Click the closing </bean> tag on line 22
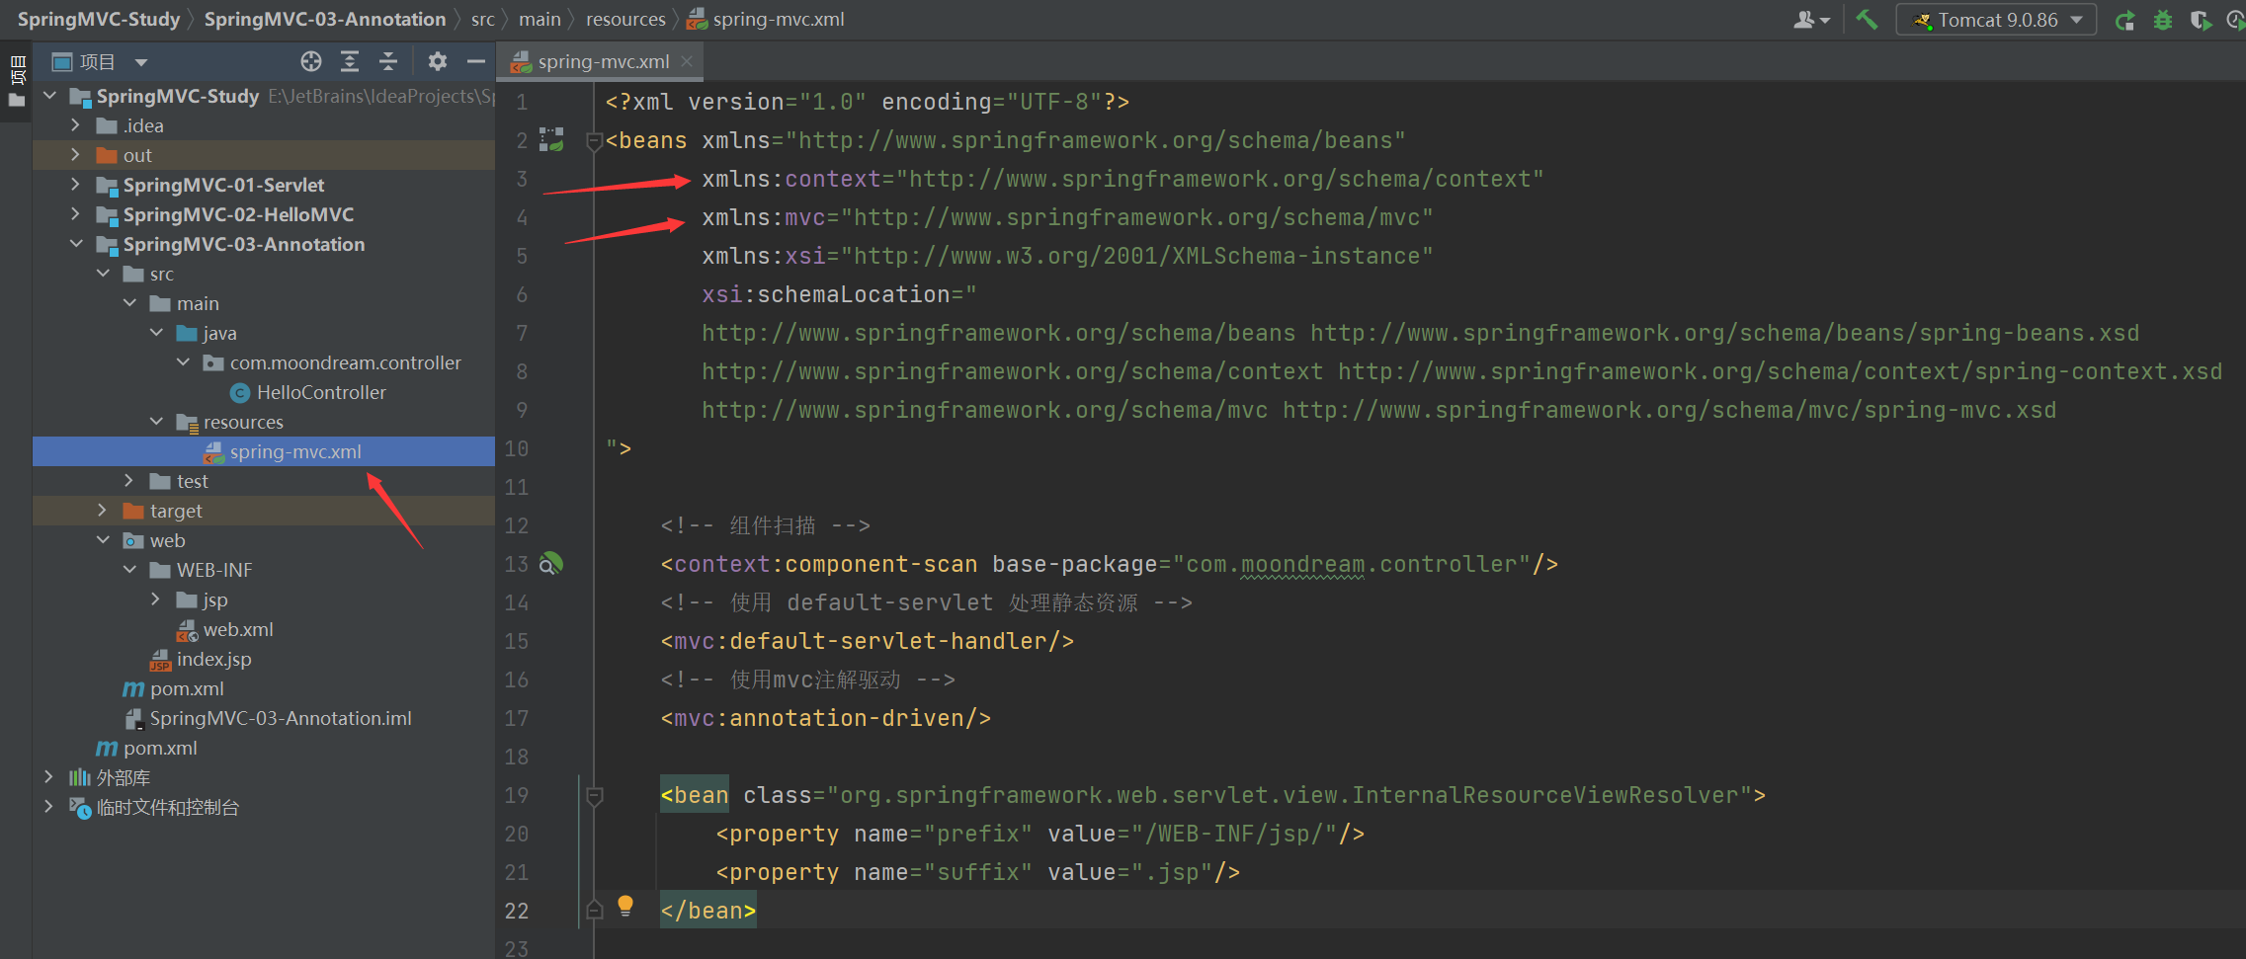The height and width of the screenshot is (959, 2246). tap(708, 910)
